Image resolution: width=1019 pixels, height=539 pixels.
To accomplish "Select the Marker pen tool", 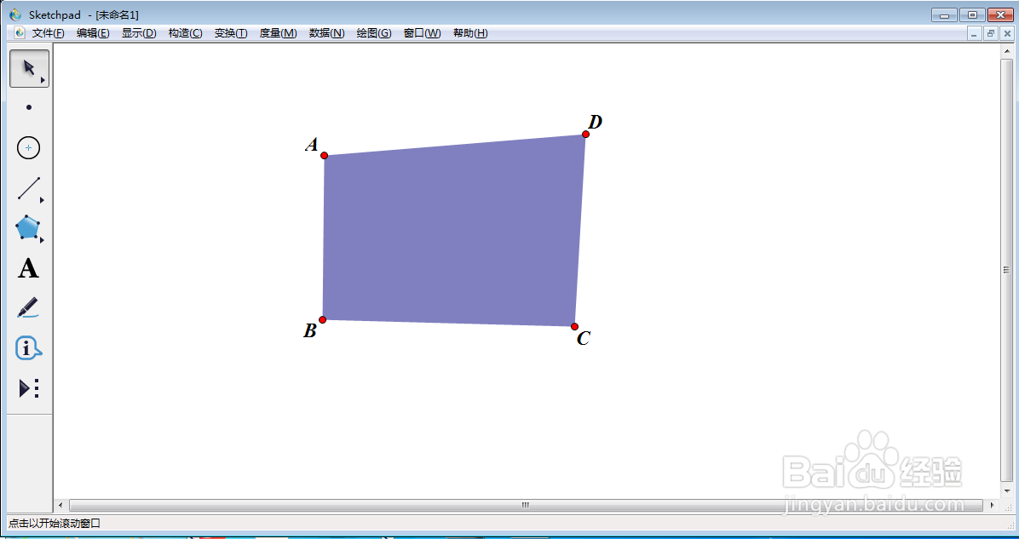I will pyautogui.click(x=27, y=307).
